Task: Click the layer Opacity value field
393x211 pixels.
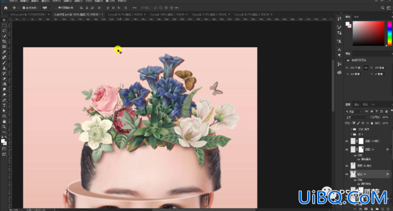Action: tap(386, 117)
